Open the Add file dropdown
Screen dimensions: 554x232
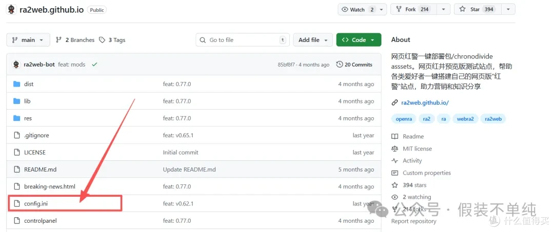click(313, 40)
